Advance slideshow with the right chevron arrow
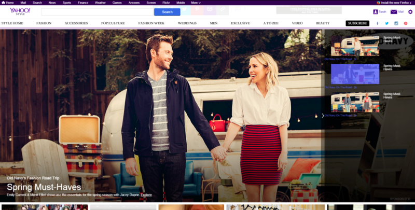 click(323, 116)
